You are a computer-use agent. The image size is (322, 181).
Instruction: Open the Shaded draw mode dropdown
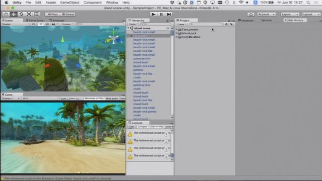[x=15, y=24]
